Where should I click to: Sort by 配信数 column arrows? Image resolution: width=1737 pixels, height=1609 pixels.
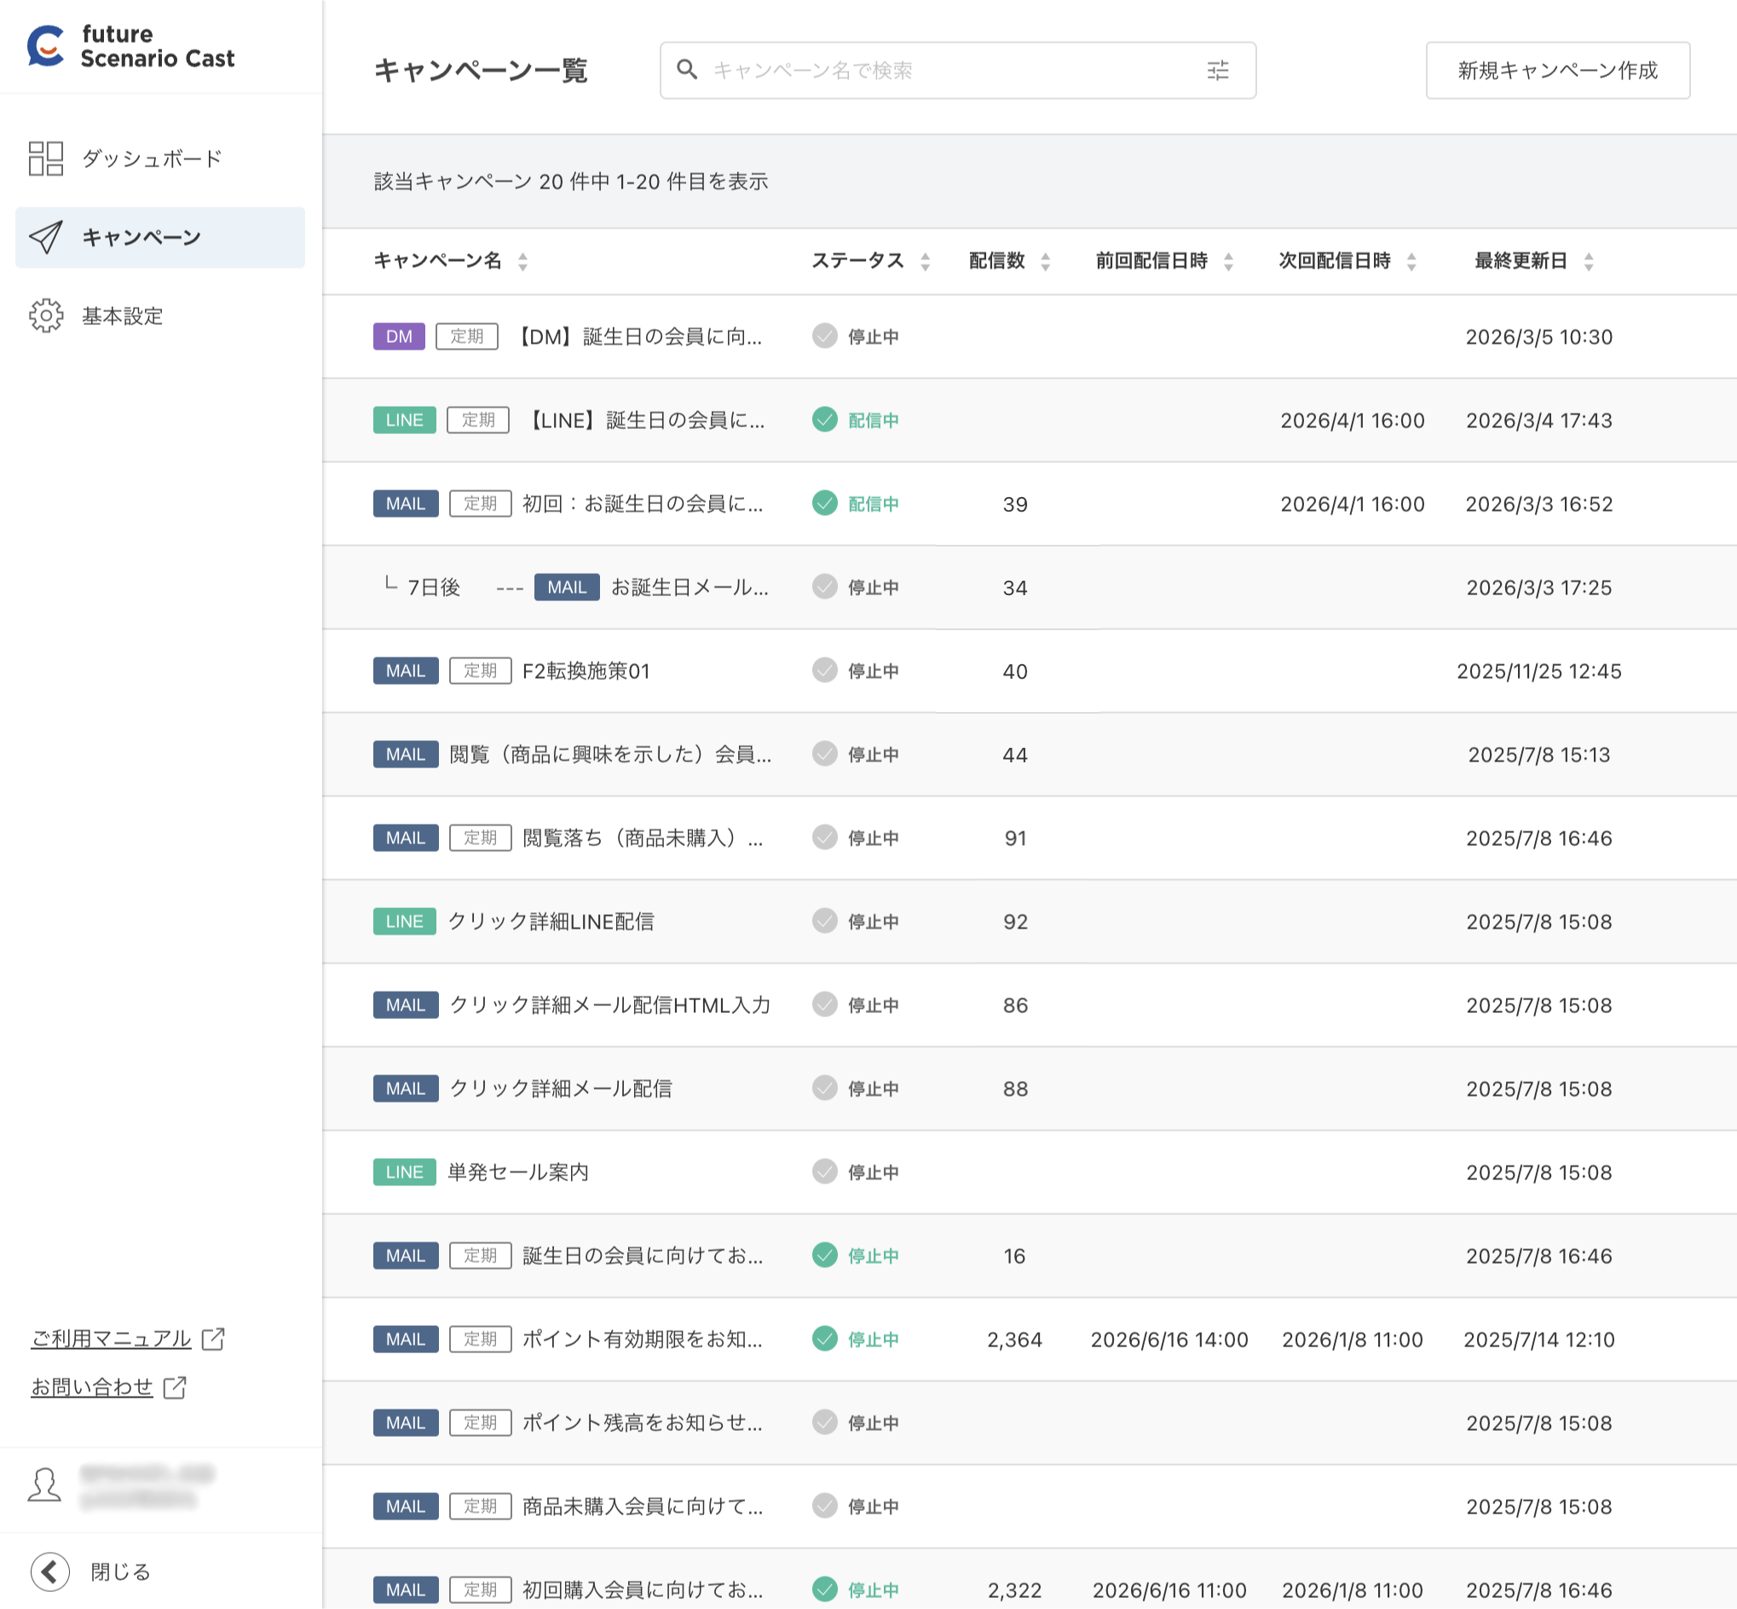click(x=1045, y=261)
